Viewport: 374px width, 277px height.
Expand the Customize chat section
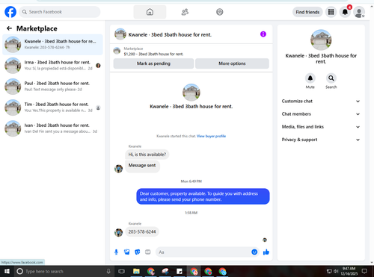pyautogui.click(x=321, y=102)
